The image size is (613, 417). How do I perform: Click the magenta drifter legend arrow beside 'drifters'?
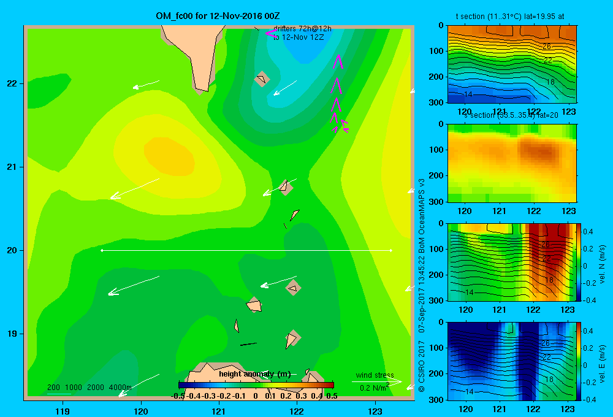tap(271, 34)
